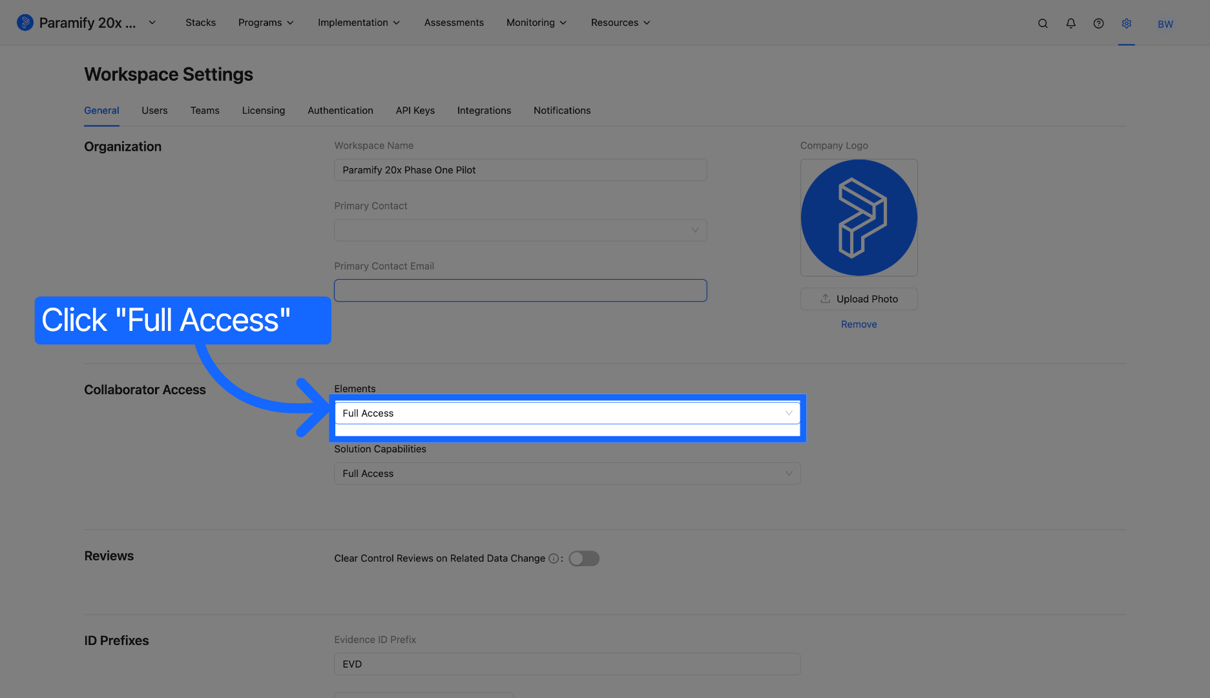The image size is (1210, 698).
Task: Select the General tab
Action: 101,111
